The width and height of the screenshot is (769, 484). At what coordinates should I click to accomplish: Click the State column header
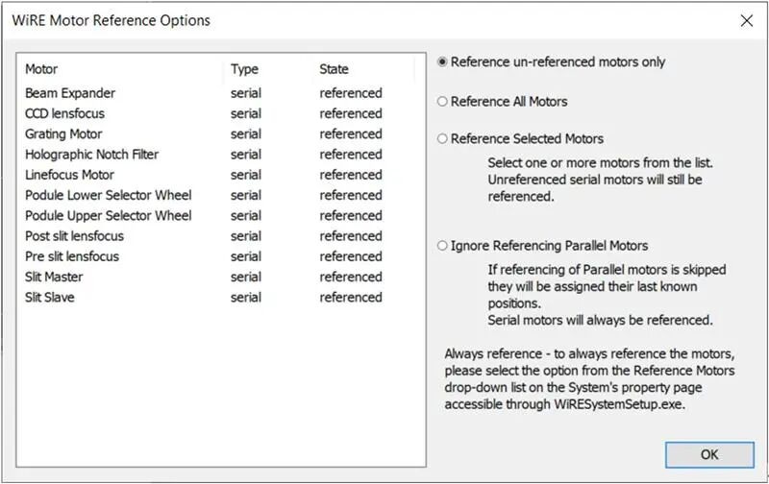coord(335,69)
